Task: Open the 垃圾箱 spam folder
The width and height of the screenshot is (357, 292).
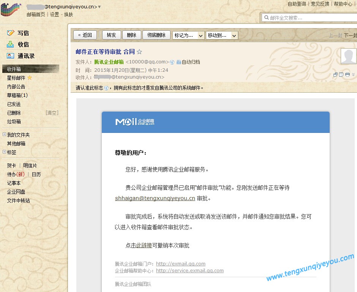Action: click(x=14, y=122)
